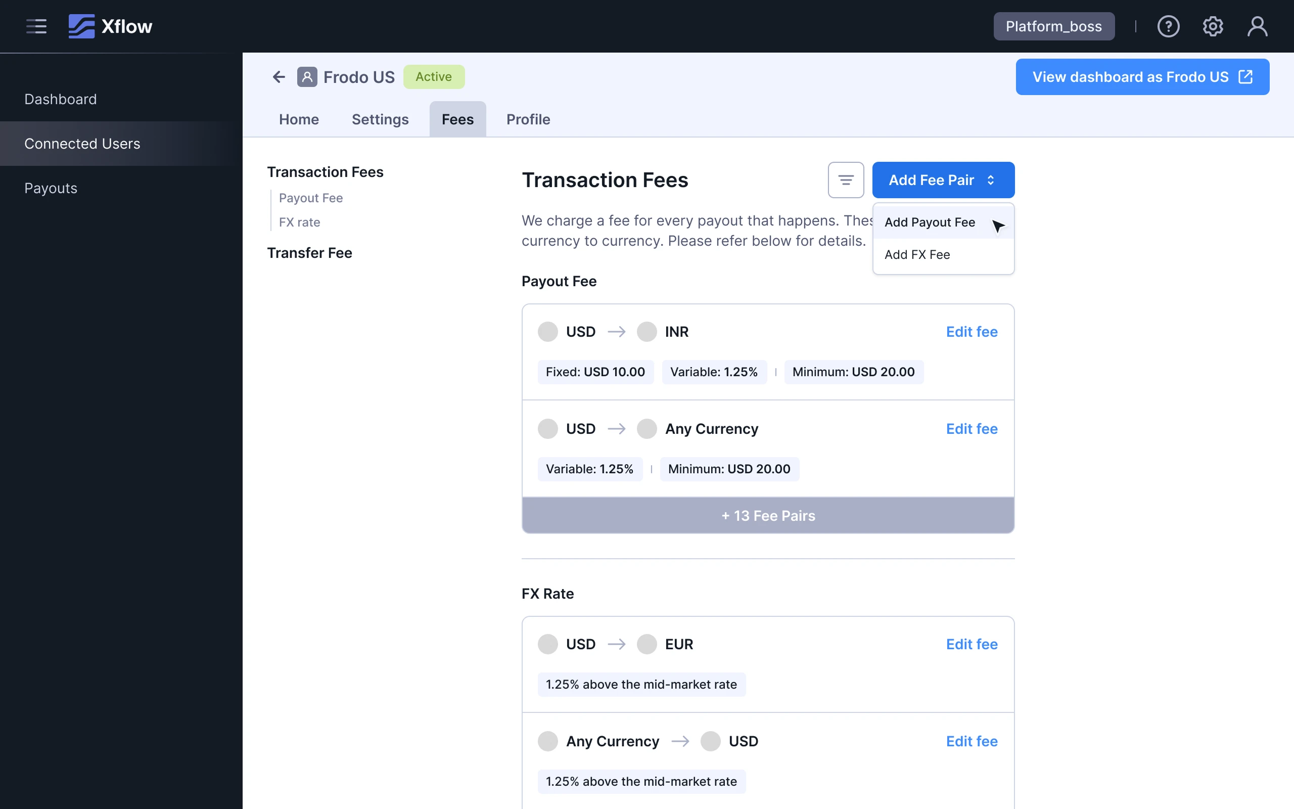
Task: Edit fee for the USD to INR pair
Action: [971, 332]
